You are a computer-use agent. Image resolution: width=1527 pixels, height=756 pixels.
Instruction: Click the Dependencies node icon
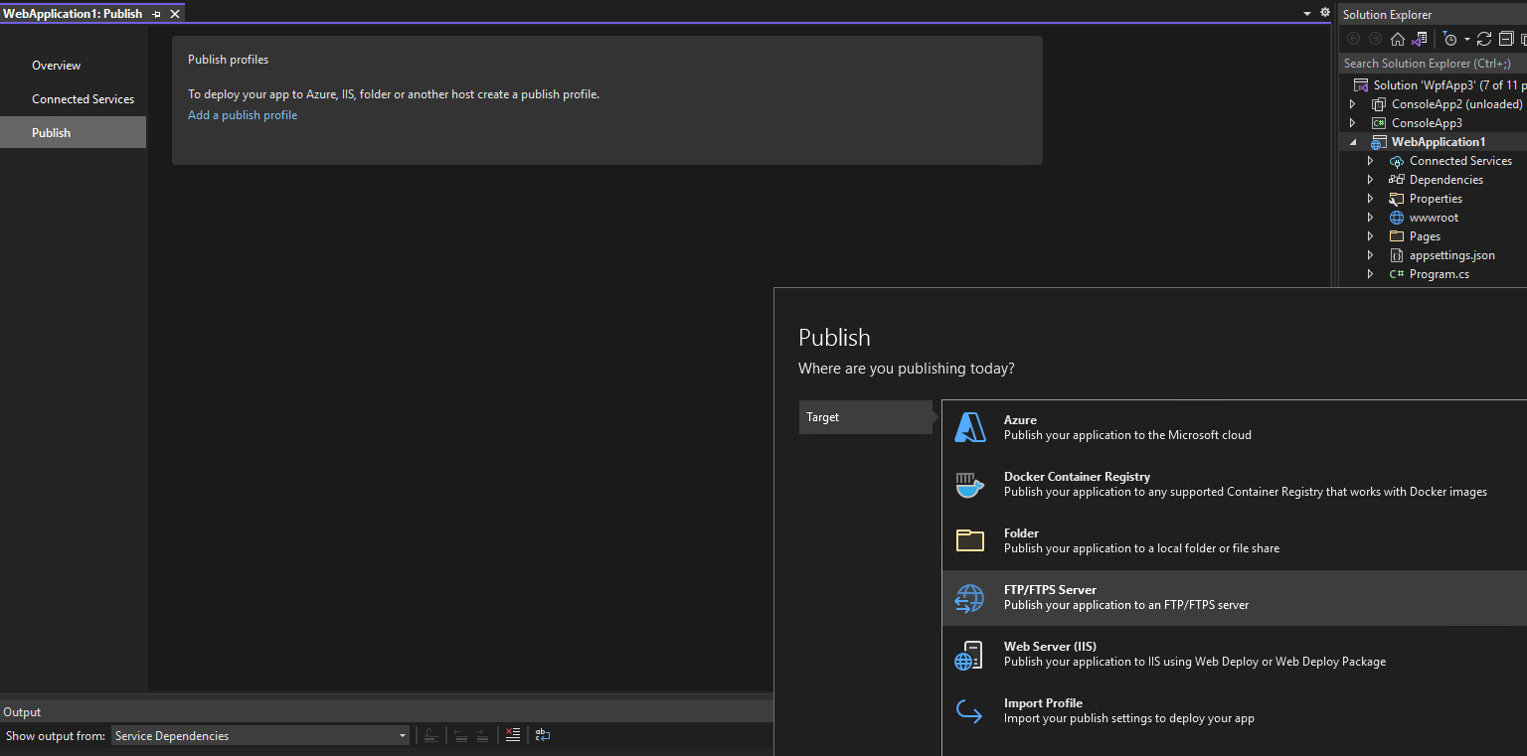(1397, 180)
